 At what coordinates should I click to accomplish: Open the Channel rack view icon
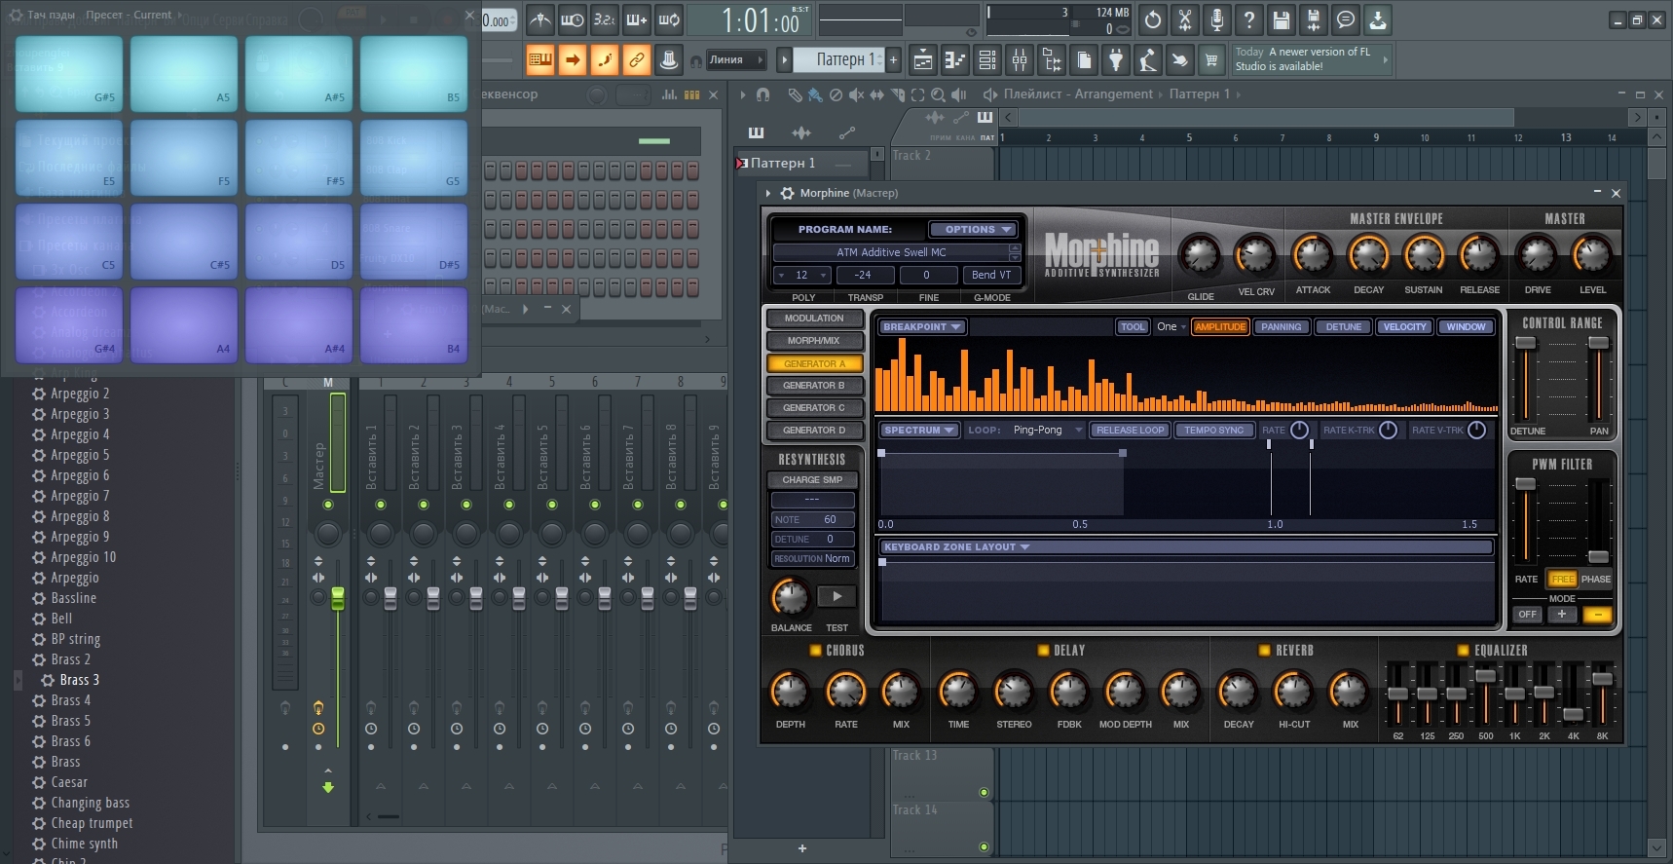click(987, 60)
